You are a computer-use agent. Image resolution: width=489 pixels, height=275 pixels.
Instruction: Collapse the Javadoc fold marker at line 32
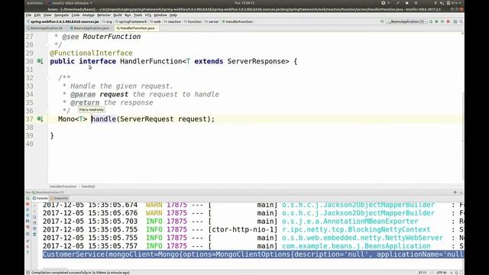47,78
